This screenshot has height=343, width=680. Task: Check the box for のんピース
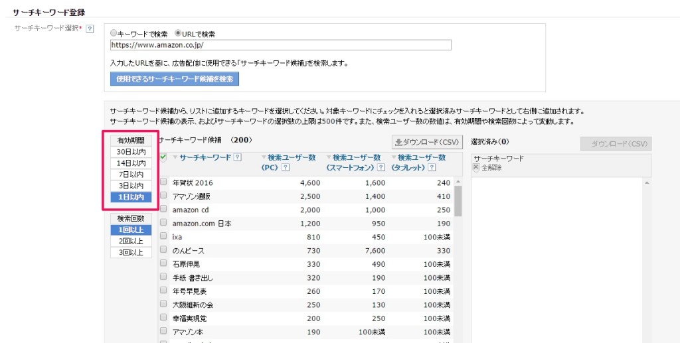click(x=163, y=250)
